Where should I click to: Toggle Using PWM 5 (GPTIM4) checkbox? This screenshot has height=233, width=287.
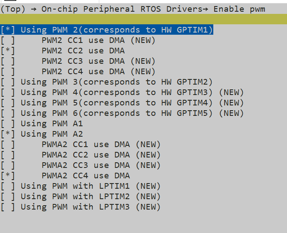(8, 103)
